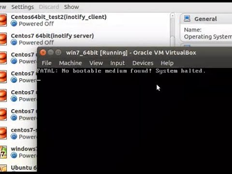Click the power status icon under centos7-s
Screen dimensions: 232x174
pyautogui.click(x=14, y=137)
